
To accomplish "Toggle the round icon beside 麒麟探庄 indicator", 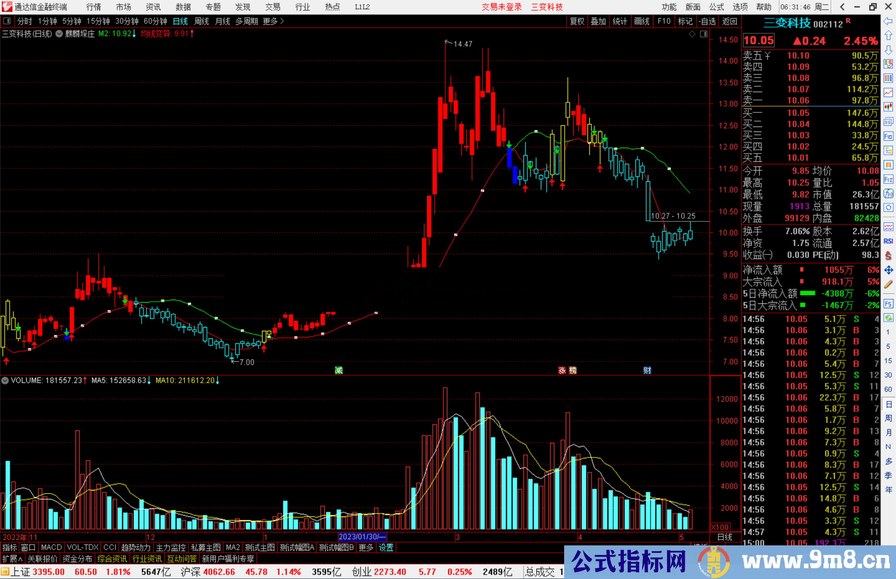I will [59, 34].
